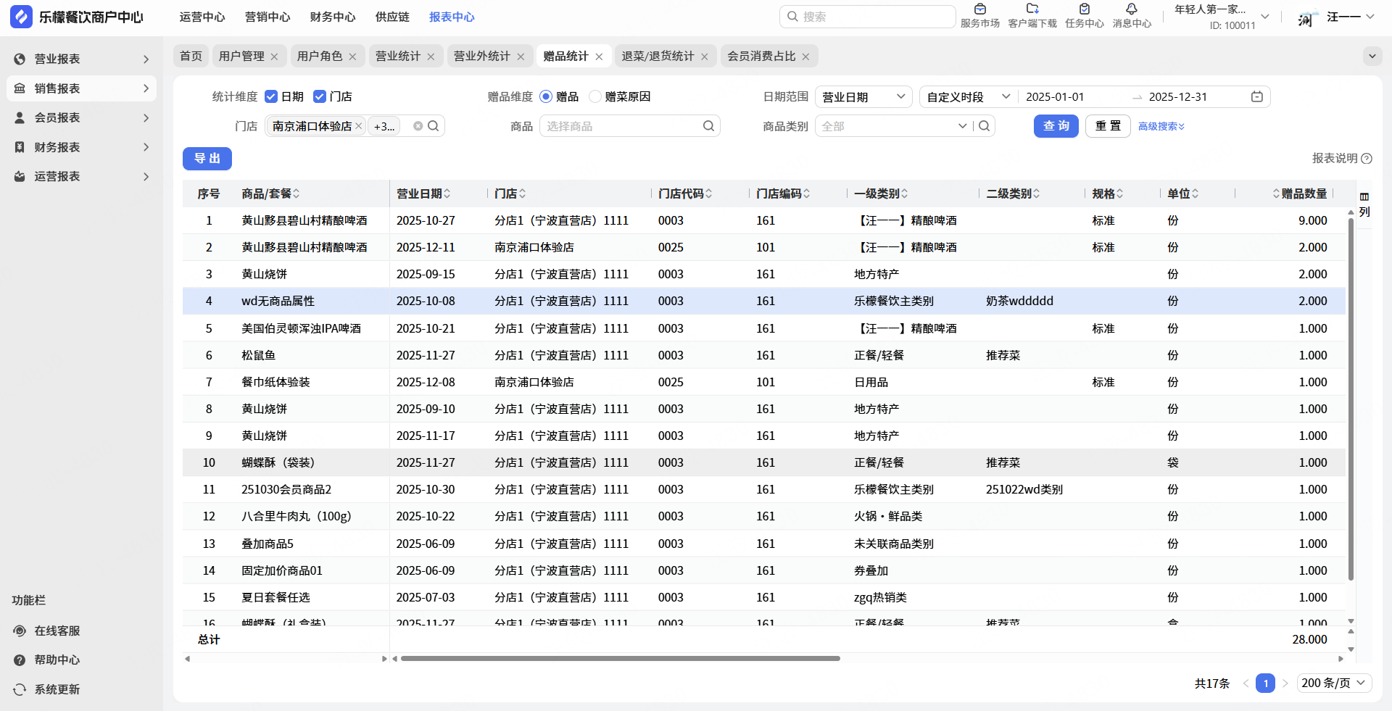The width and height of the screenshot is (1392, 711).
Task: Uncheck the 日期 statistics dimension checkbox
Action: pos(272,96)
